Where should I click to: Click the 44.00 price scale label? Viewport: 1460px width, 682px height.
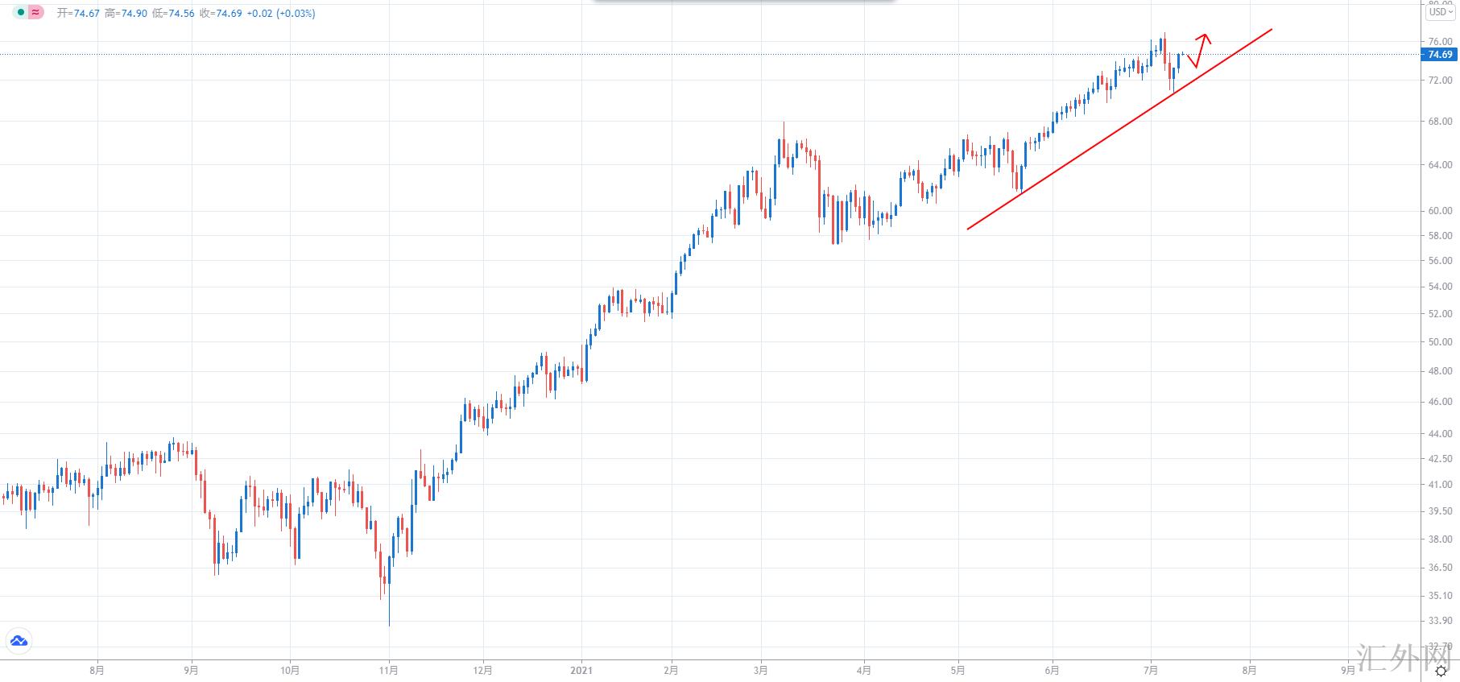(x=1440, y=434)
